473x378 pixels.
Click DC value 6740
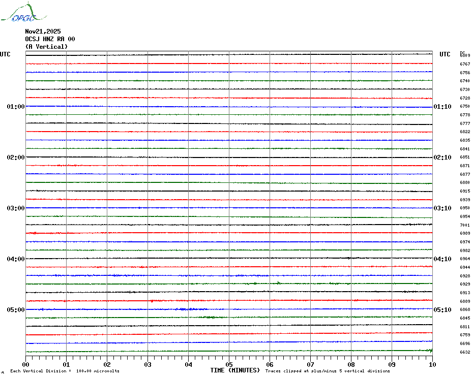pos(465,81)
